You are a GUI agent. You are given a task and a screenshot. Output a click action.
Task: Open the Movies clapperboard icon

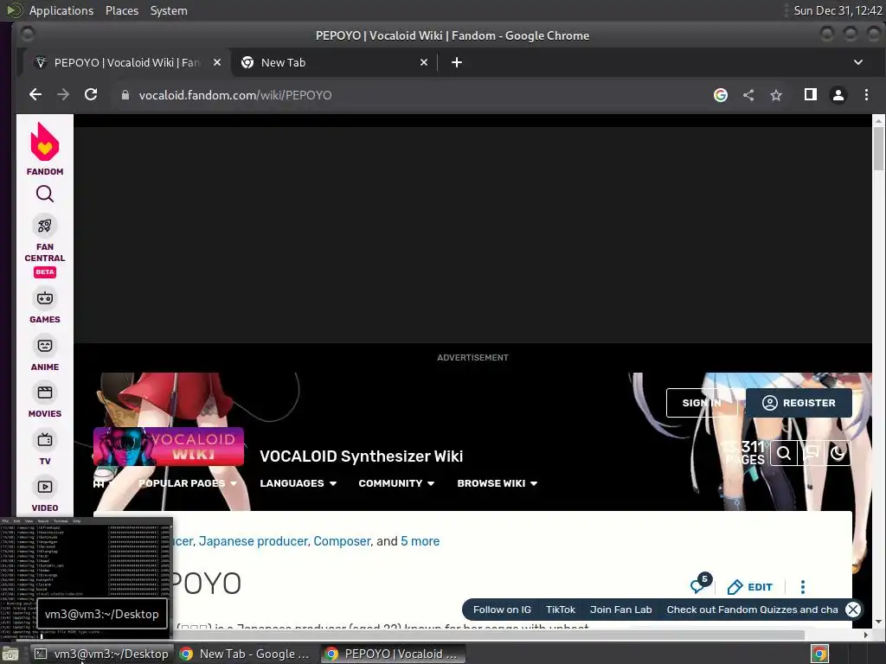point(45,393)
